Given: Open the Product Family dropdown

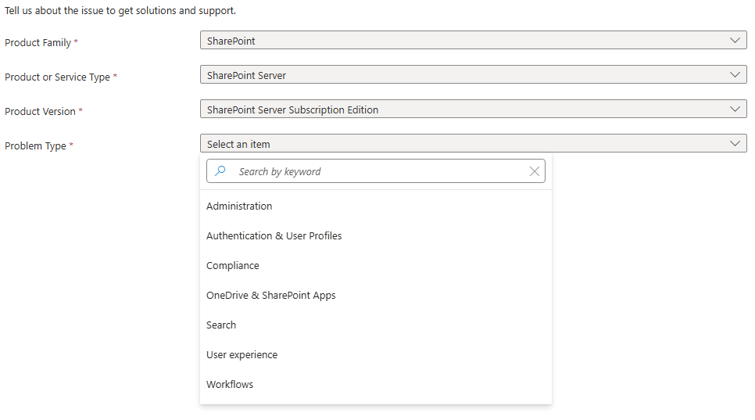Looking at the screenshot, I should (474, 41).
